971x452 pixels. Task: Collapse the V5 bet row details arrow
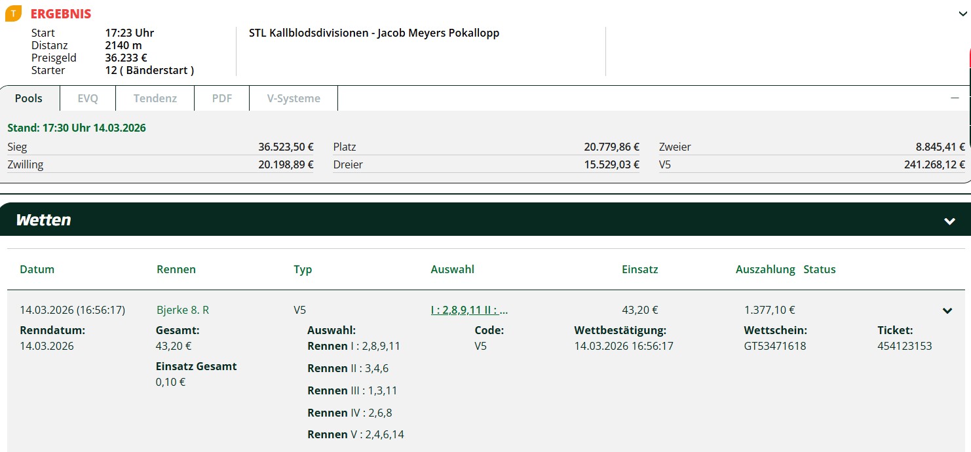pos(947,311)
